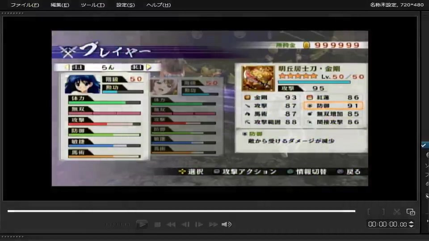The image size is (429, 241).
Task: Click the Stop button
Action: [157, 224]
